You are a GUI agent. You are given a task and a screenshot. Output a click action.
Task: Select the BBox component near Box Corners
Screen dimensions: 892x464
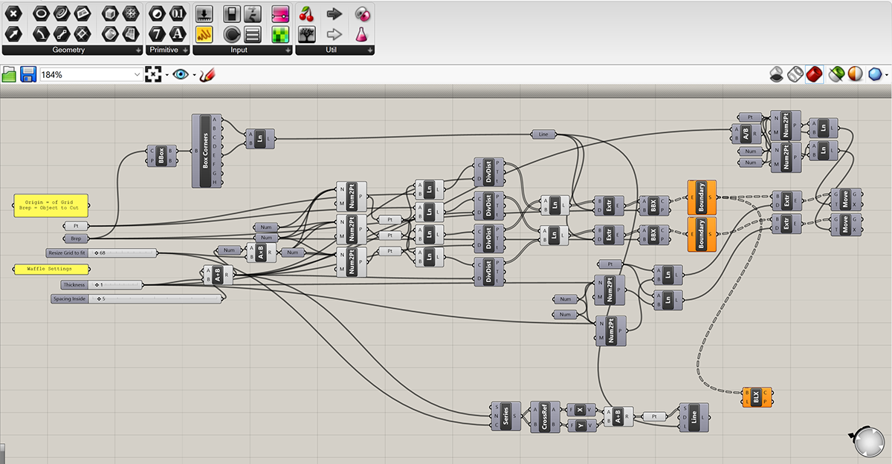click(161, 155)
